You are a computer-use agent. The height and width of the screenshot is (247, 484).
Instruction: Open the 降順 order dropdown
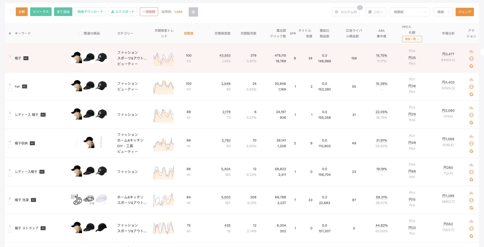click(443, 12)
